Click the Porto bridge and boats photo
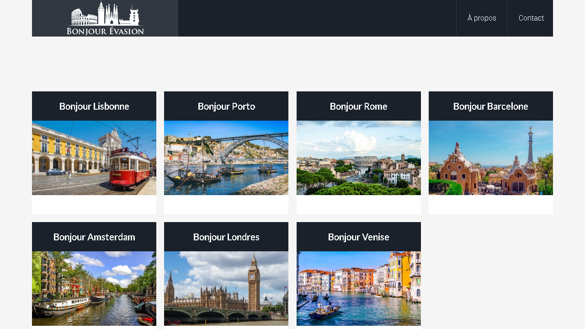The height and width of the screenshot is (329, 585). click(226, 158)
